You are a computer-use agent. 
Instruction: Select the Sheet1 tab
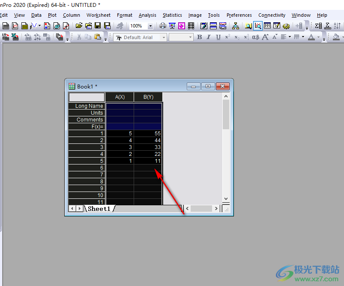click(x=99, y=209)
